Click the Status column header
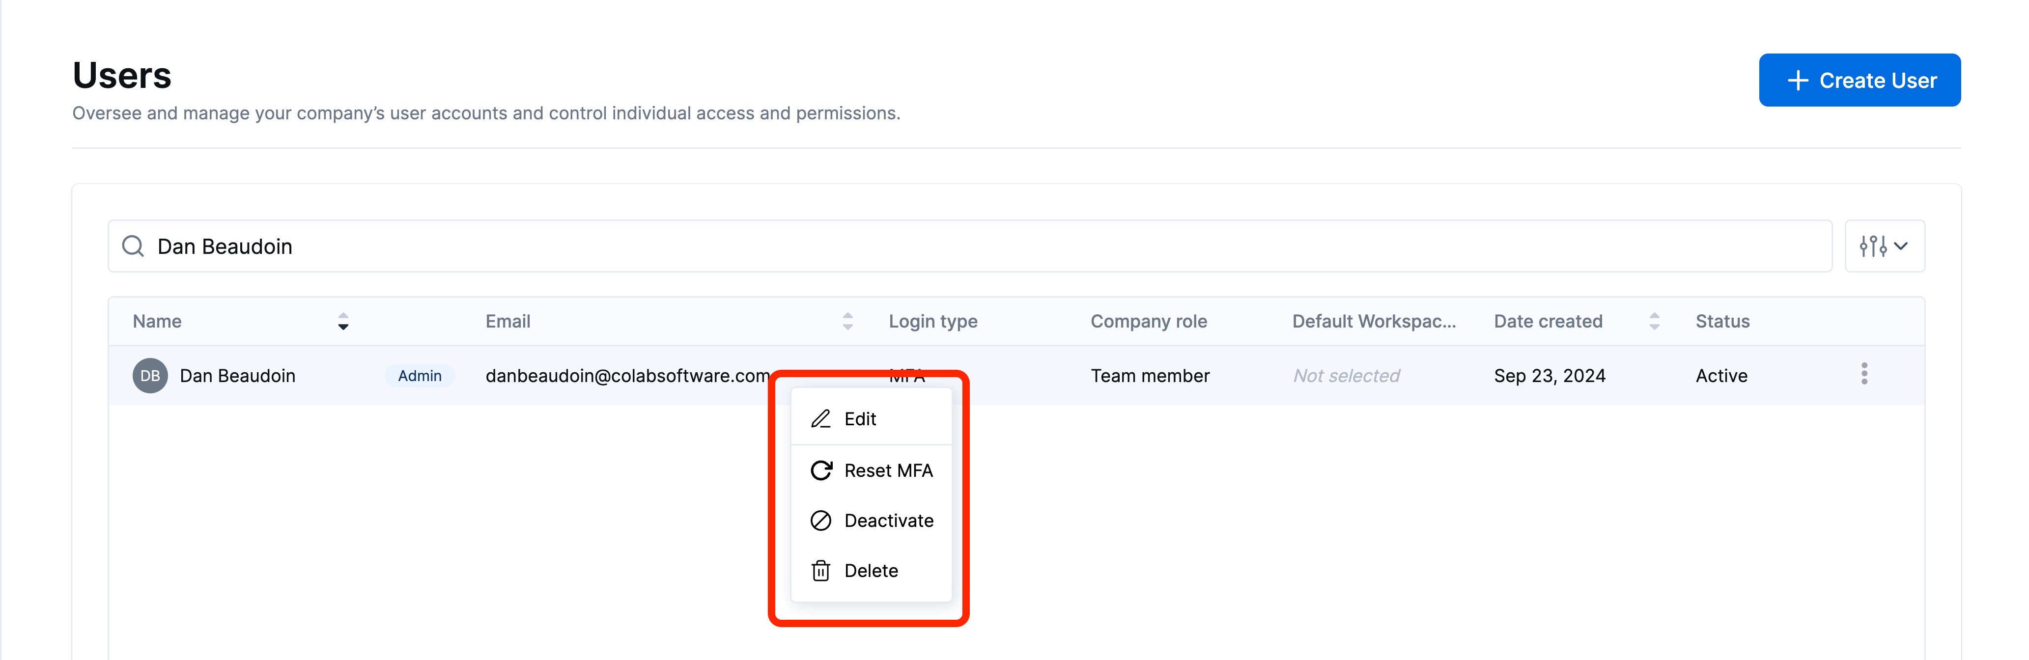 (x=1722, y=321)
